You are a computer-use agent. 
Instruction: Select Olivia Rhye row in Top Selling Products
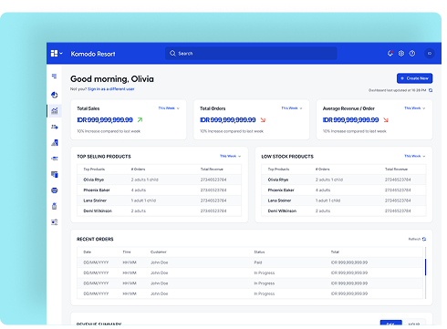tap(160, 180)
